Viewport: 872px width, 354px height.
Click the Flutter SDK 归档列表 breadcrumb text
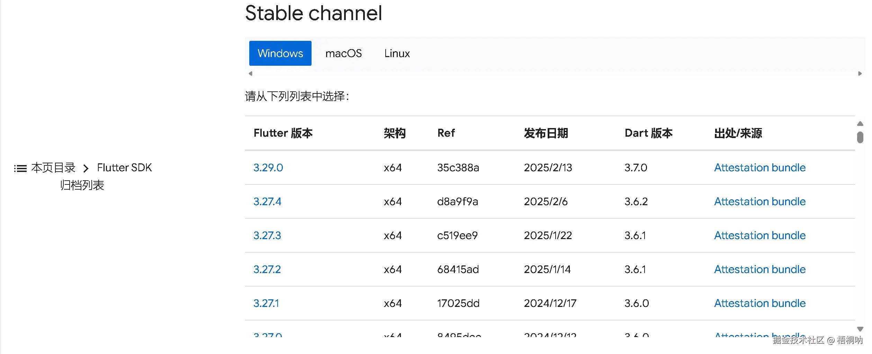[106, 176]
